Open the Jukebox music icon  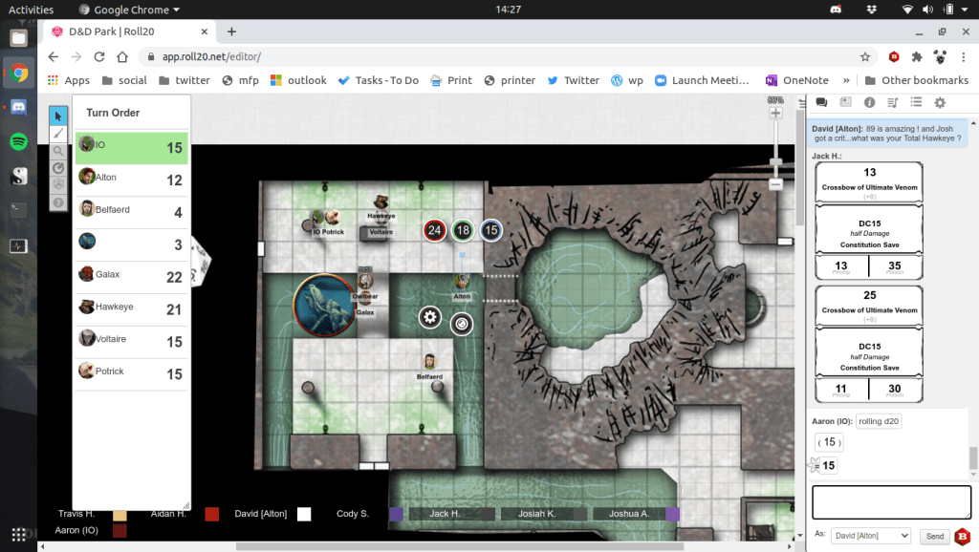point(892,102)
